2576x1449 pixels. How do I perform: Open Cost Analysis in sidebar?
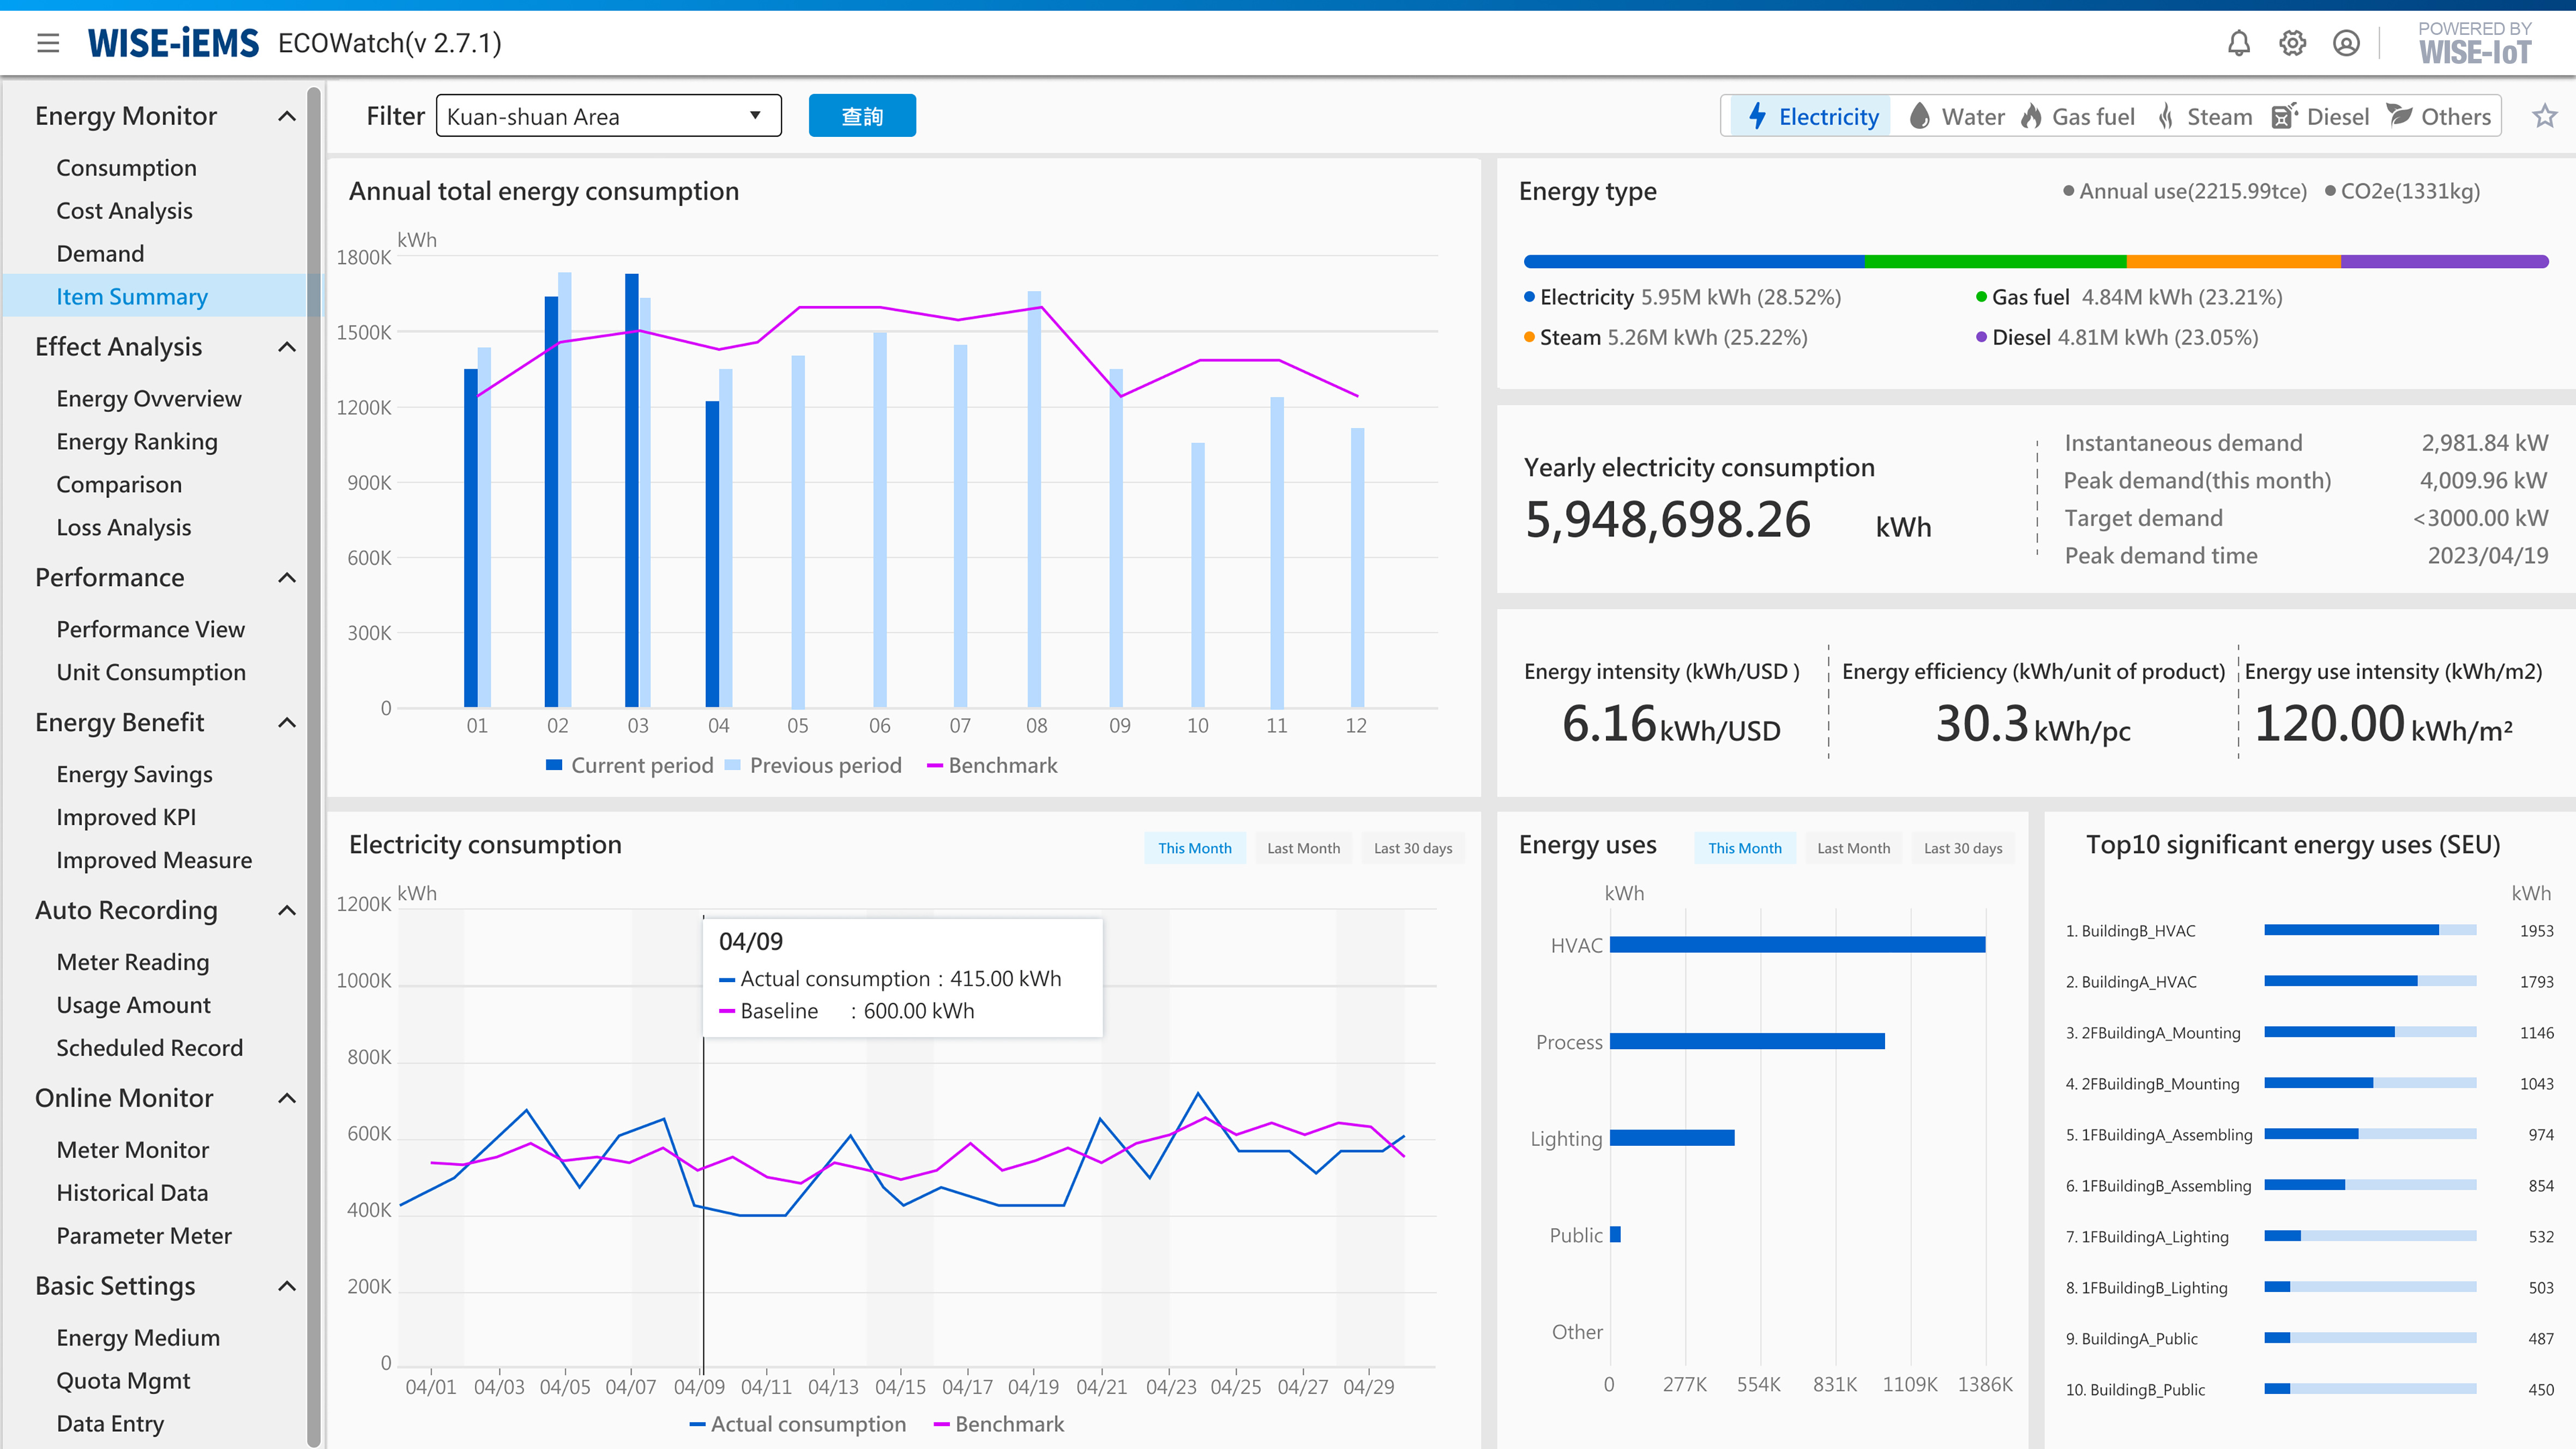pos(124,210)
